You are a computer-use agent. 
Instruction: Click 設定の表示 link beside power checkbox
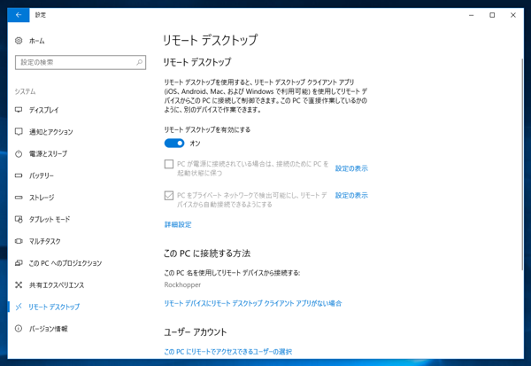pyautogui.click(x=351, y=168)
